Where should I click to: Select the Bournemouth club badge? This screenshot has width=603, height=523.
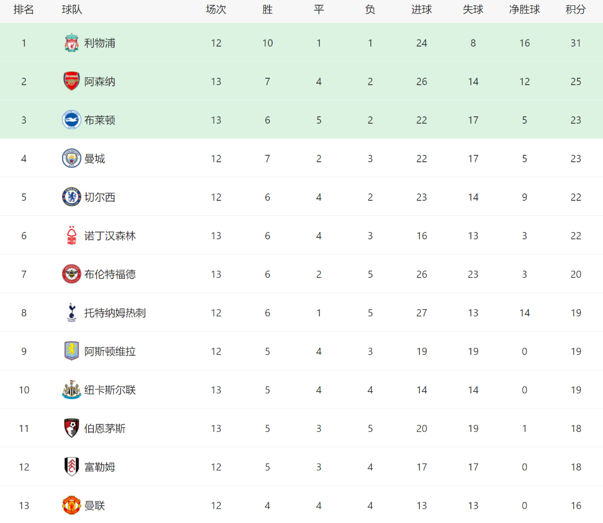pos(71,428)
